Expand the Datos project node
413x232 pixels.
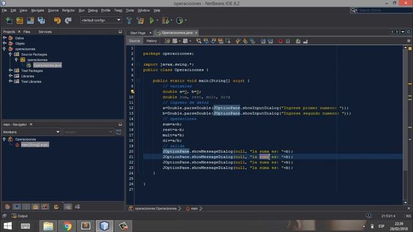click(x=5, y=38)
